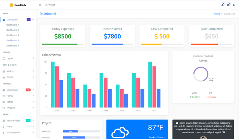Click the Multi level dd icon
The height and width of the screenshot is (139, 239).
pos(3,133)
